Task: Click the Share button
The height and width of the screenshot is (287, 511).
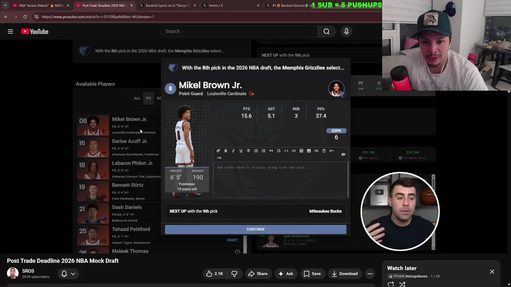Action: click(x=257, y=274)
